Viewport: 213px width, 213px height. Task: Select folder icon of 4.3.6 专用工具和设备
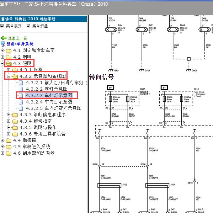(15, 134)
